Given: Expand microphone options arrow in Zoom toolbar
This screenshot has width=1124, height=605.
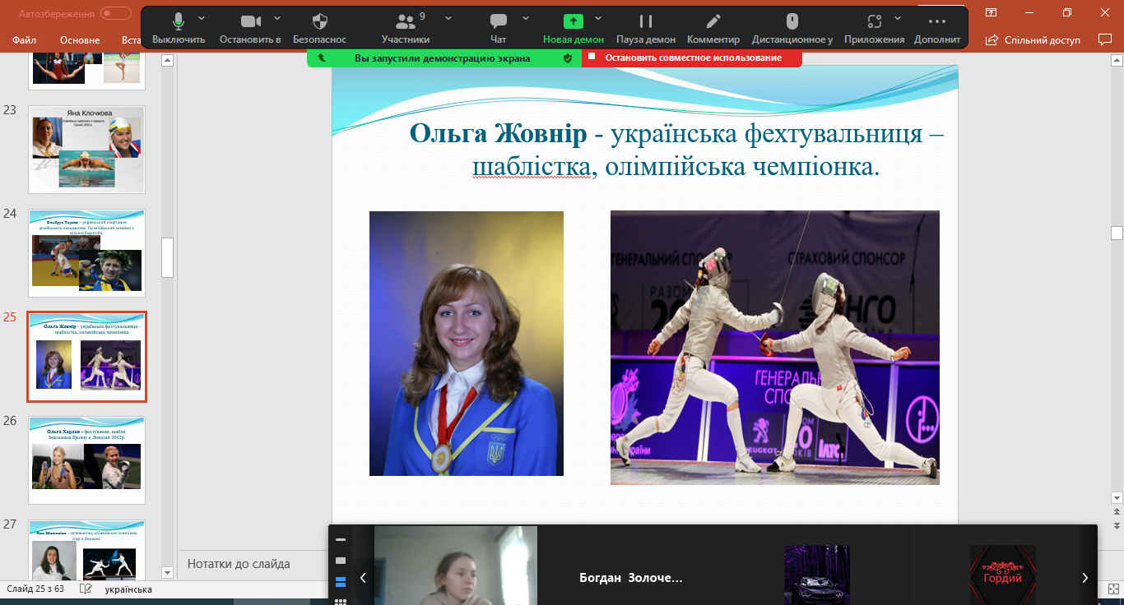Looking at the screenshot, I should pos(202,18).
